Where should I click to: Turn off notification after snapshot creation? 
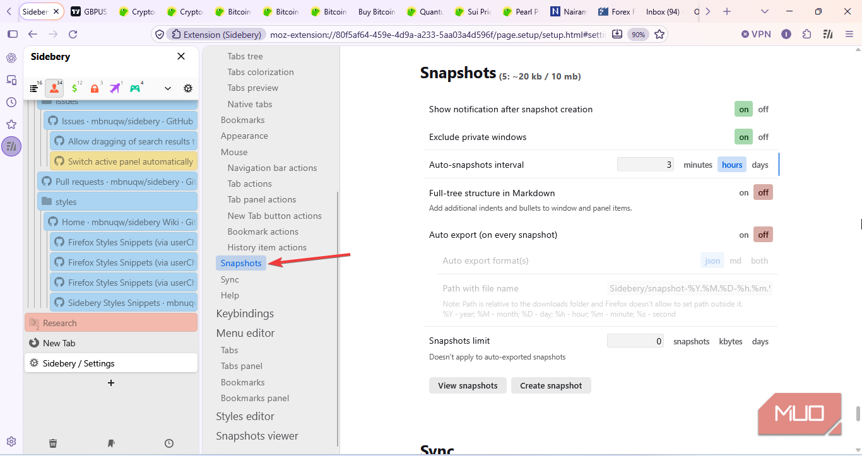click(x=764, y=109)
